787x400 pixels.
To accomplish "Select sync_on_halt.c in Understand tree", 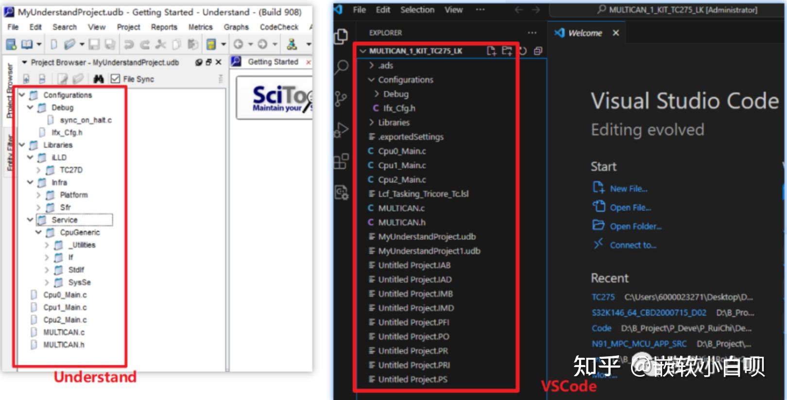I will 86,120.
